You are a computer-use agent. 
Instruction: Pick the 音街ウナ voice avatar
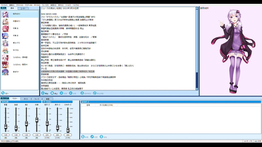coord(5,72)
